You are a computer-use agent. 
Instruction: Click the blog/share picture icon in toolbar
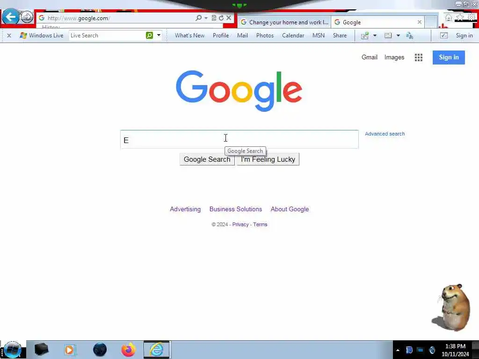365,36
